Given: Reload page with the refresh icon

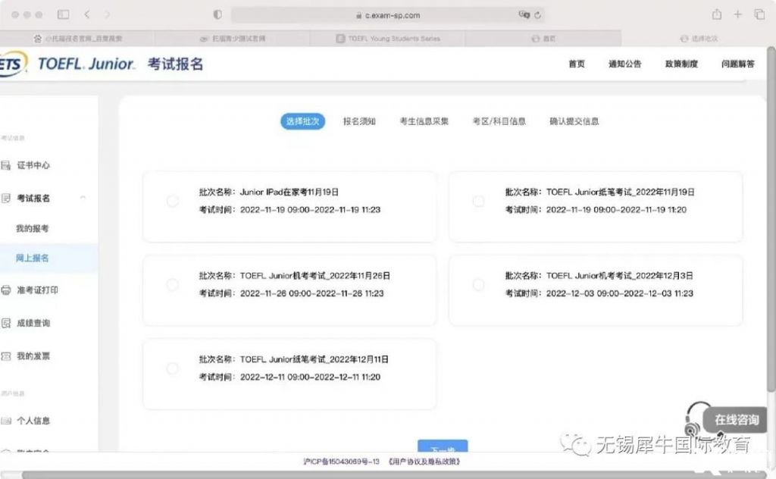Looking at the screenshot, I should pos(537,15).
